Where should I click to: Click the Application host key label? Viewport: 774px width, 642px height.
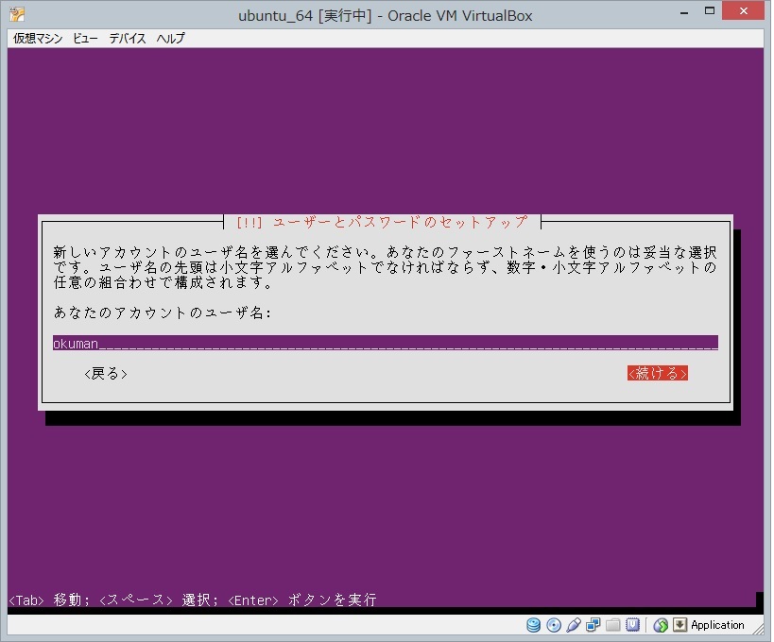[x=716, y=625]
